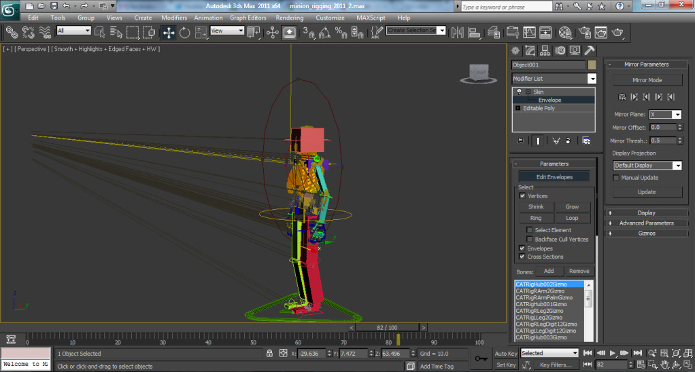Activate the Select and Rotate tool
Image resolution: width=695 pixels, height=372 pixels.
click(x=184, y=33)
